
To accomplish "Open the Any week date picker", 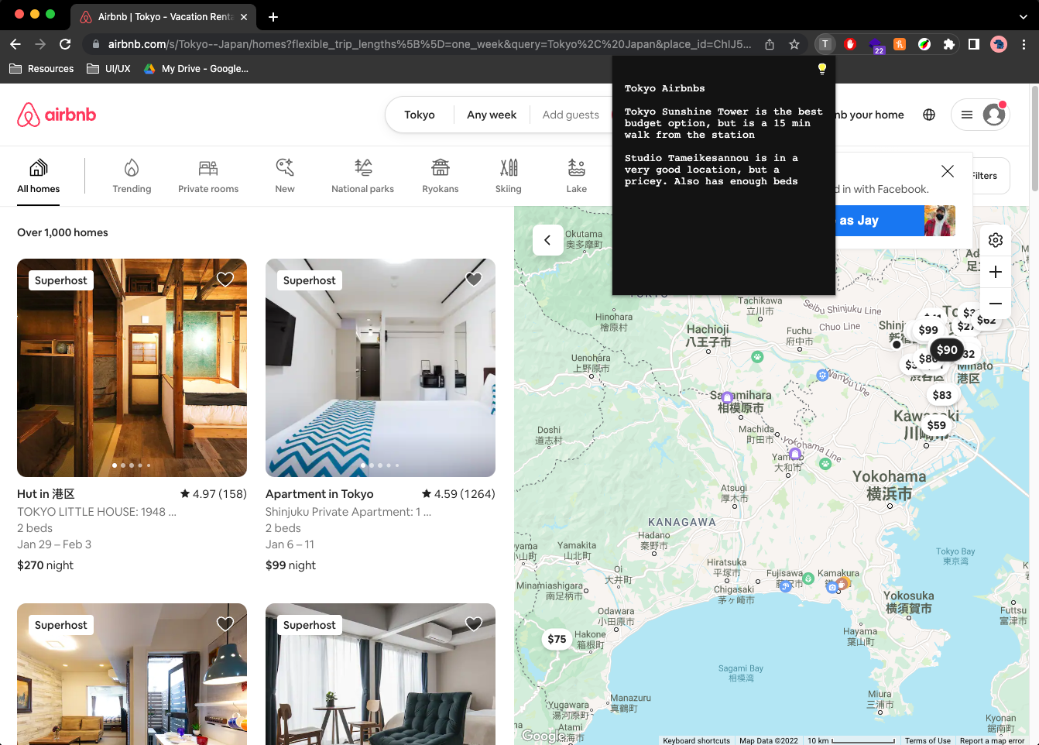I will pos(492,115).
